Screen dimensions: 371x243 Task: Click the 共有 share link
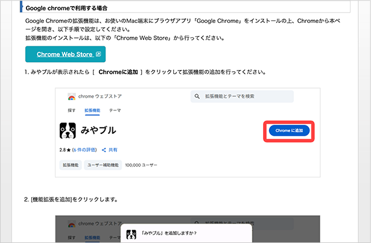tap(113, 150)
